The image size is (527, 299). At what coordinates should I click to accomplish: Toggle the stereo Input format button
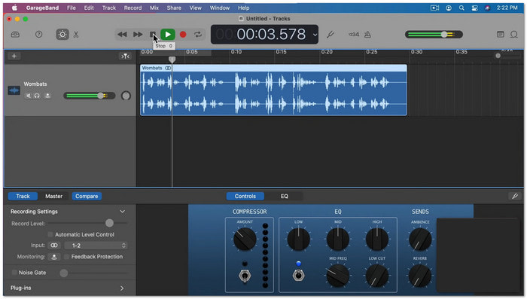click(54, 246)
